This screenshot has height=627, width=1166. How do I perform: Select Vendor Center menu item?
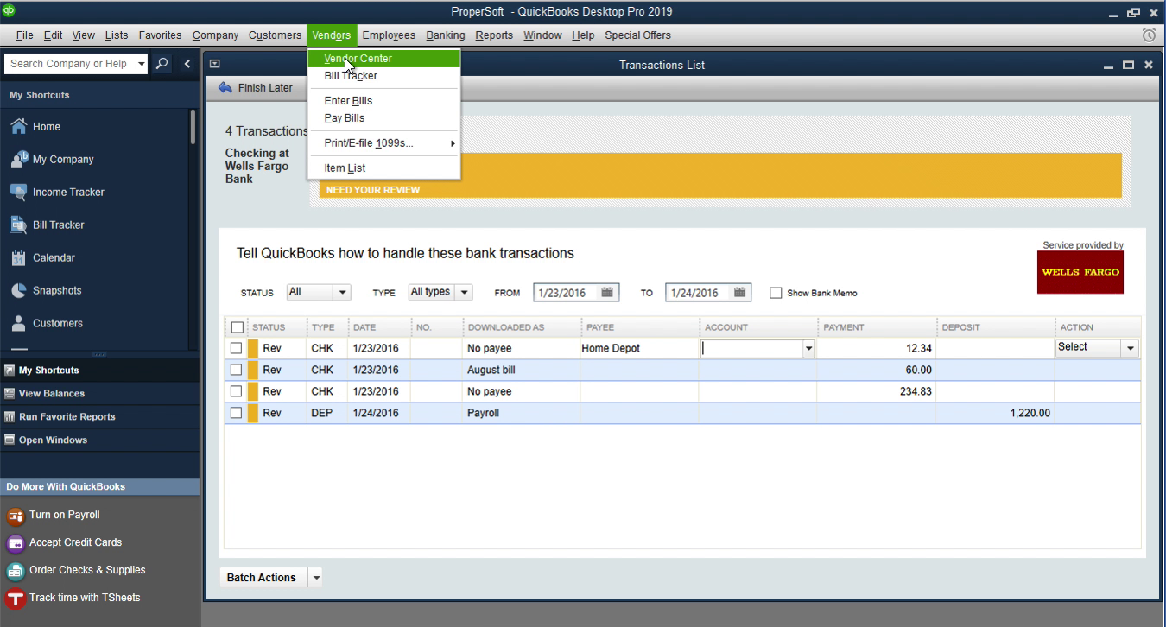pos(383,59)
